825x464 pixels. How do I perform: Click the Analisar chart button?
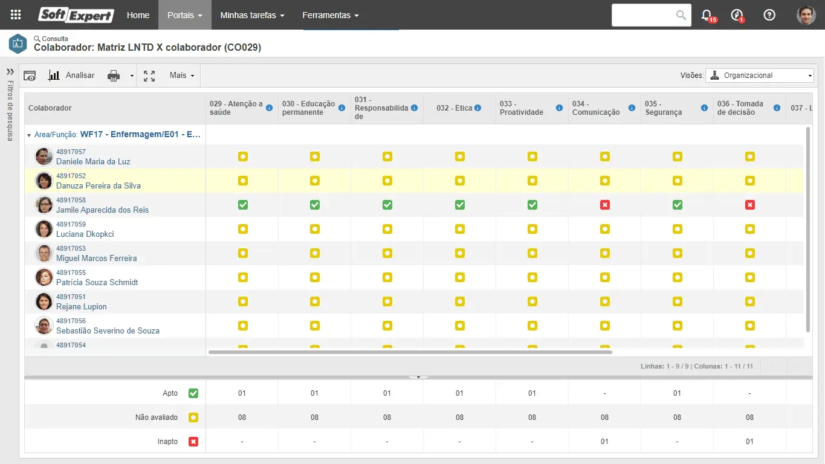(x=71, y=76)
